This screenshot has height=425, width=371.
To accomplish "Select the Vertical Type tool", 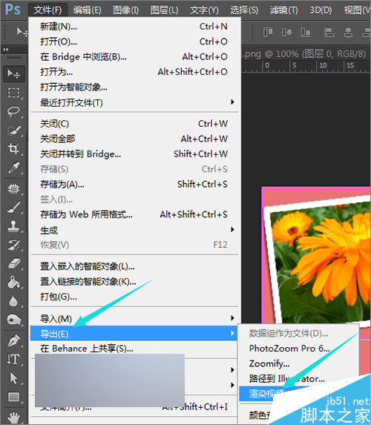I will [x=13, y=359].
